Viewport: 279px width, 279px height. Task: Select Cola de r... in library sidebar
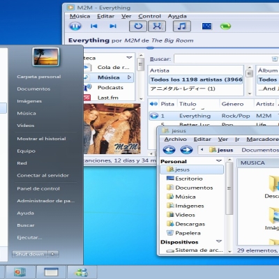tap(110, 68)
